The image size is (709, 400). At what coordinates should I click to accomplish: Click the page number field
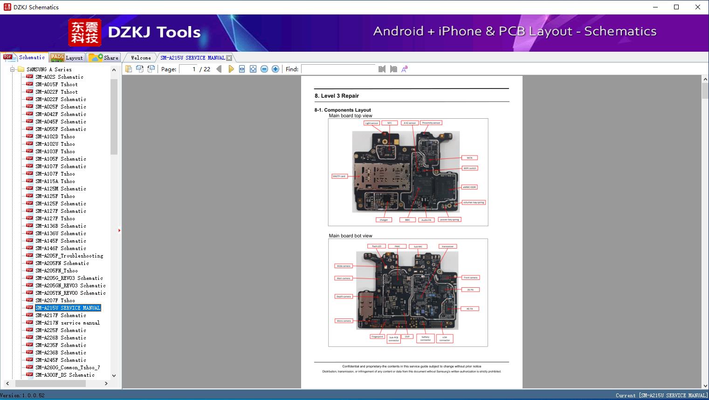tap(188, 69)
